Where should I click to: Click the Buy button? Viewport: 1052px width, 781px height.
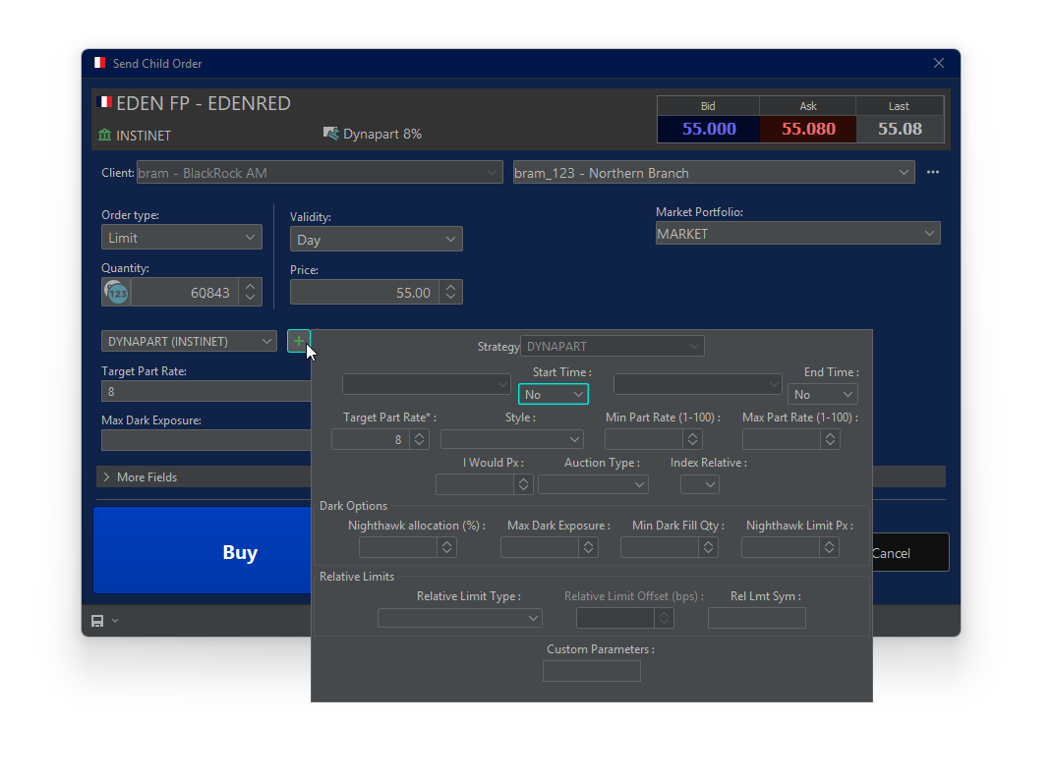[x=202, y=551]
